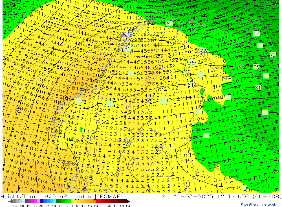Click the 69 contour height label
This screenshot has height=207, width=282.
pyautogui.click(x=169, y=23)
